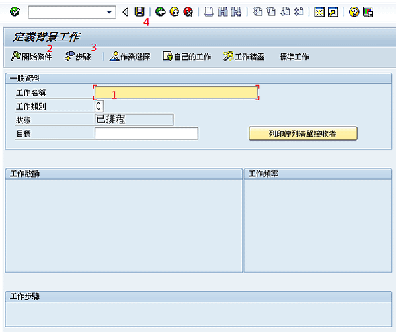Click the green Back arrow icon

[161, 12]
